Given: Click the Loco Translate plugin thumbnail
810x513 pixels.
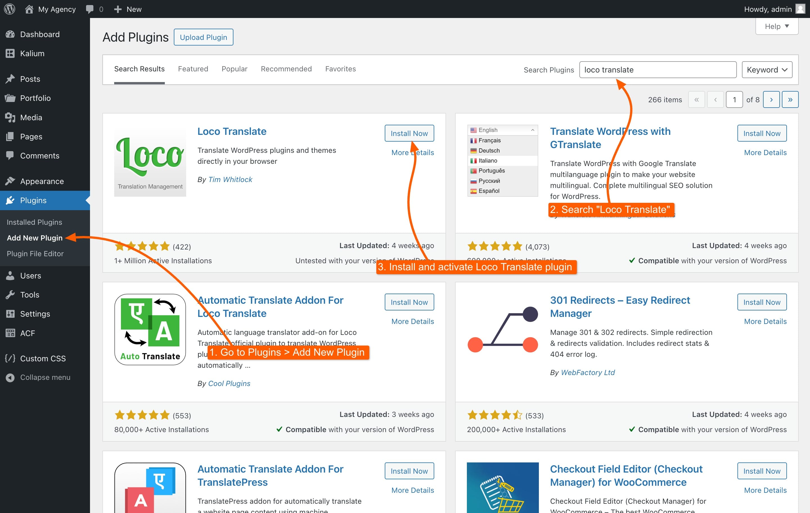Looking at the screenshot, I should click(x=150, y=161).
